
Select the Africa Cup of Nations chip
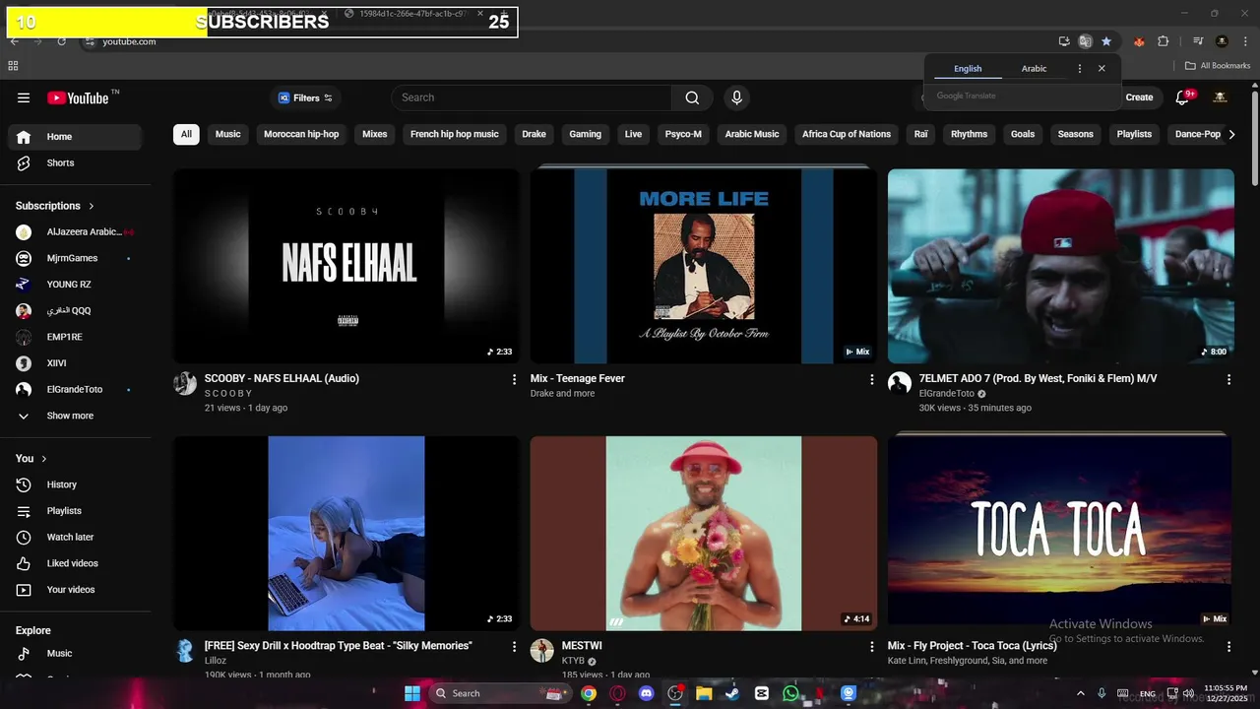847,134
